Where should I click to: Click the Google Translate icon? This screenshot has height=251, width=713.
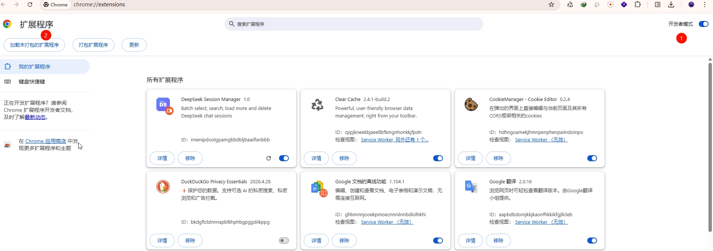pyautogui.click(x=471, y=186)
